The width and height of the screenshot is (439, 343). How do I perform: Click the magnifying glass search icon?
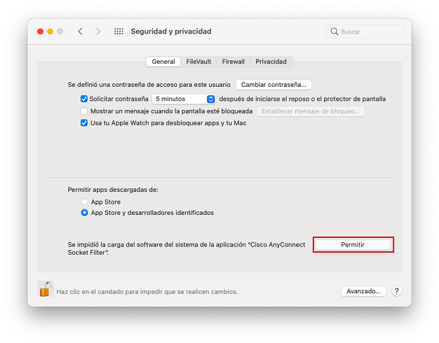coord(335,31)
